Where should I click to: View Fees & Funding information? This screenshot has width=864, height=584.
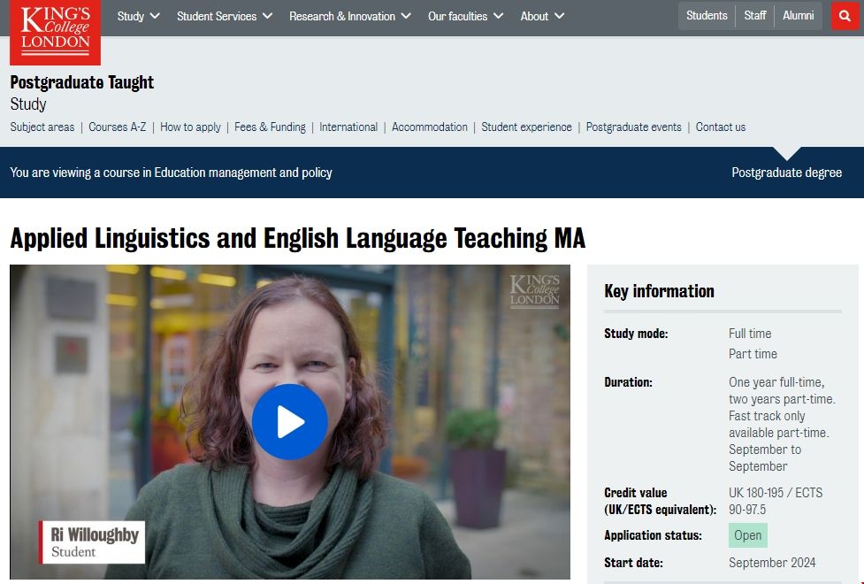pos(270,127)
